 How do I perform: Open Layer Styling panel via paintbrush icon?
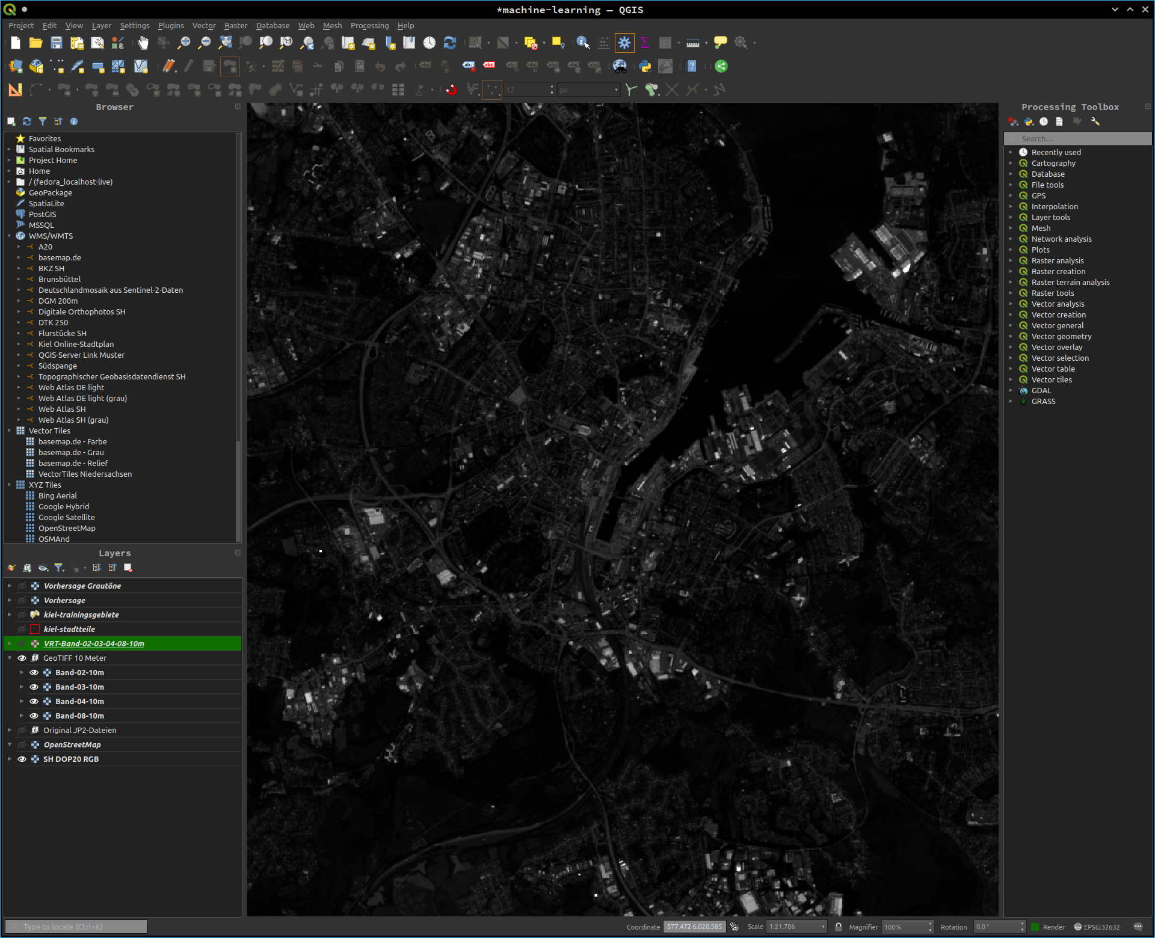click(x=11, y=568)
